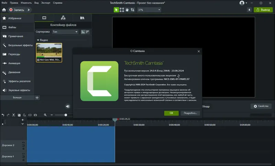Screen dimensions: 275x166
Task: Activate the Pan hand tool
Action: click(x=127, y=10)
